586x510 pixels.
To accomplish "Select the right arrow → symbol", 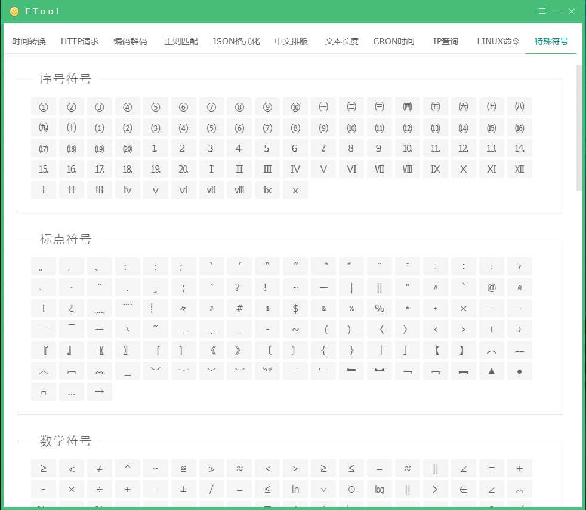I will pos(100,392).
